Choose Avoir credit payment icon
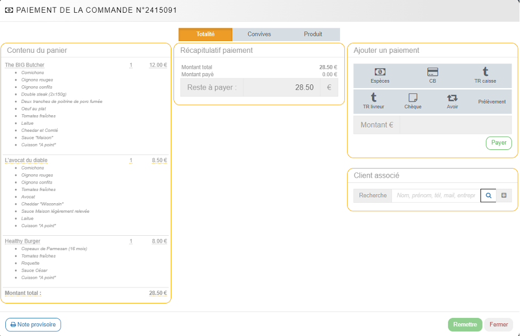The image size is (520, 336). click(452, 101)
